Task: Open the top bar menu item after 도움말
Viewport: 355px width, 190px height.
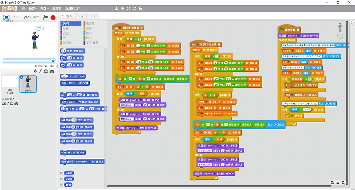Action: (x=72, y=8)
